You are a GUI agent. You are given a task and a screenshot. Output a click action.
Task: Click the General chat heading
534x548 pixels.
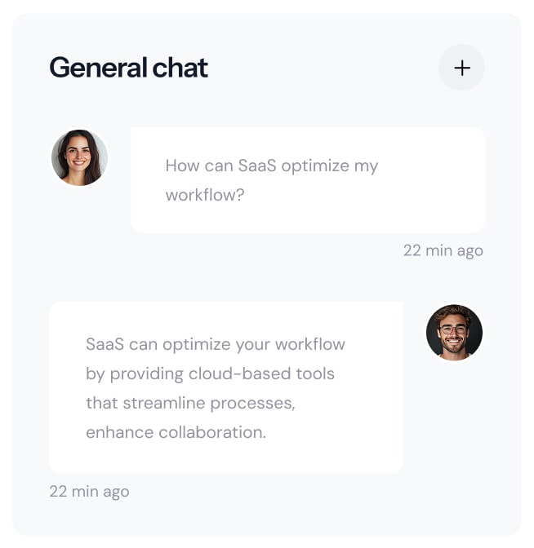pyautogui.click(x=129, y=67)
